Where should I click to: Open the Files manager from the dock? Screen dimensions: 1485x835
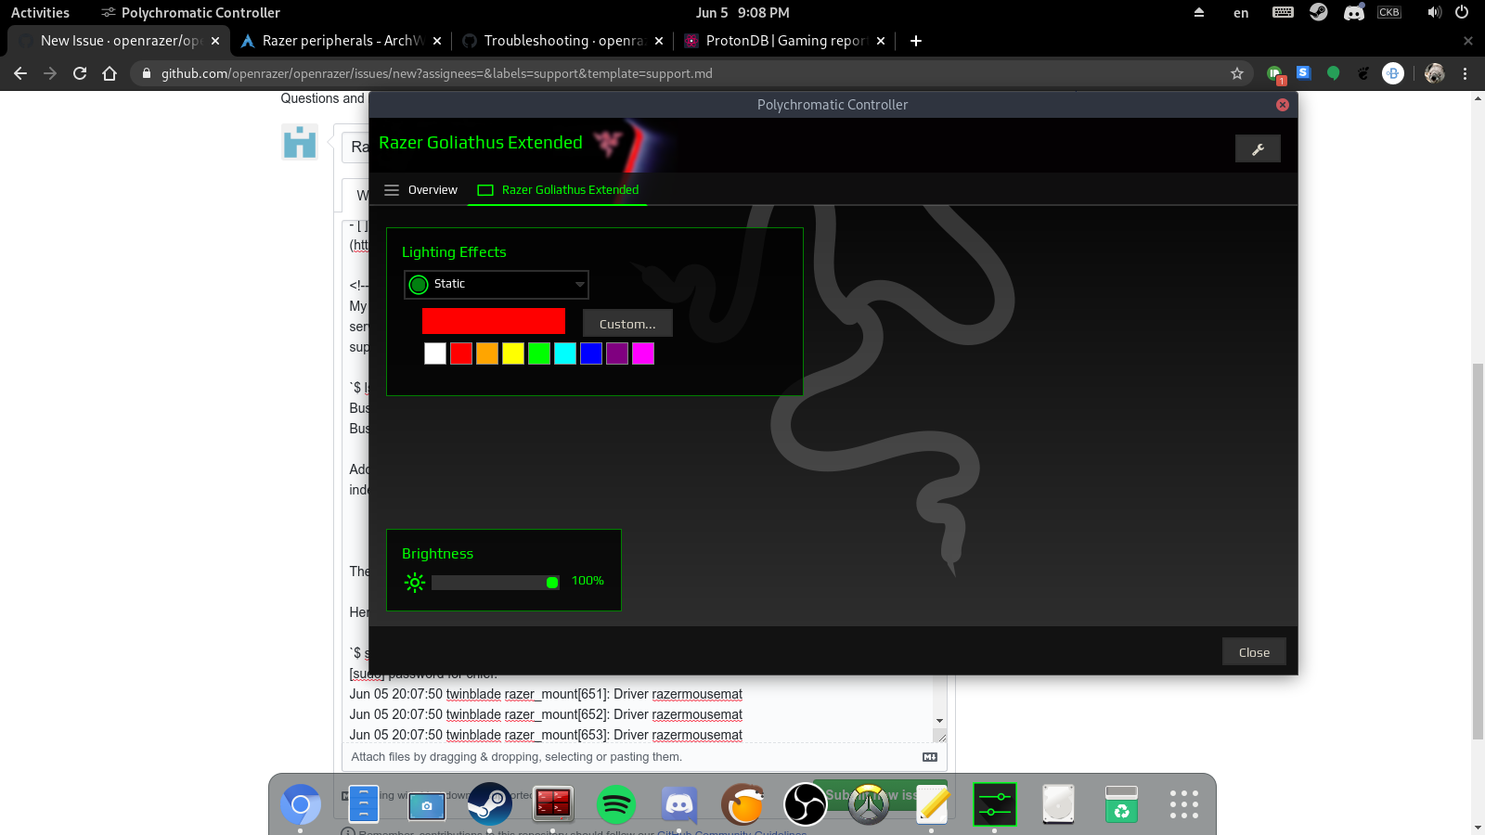click(x=364, y=804)
